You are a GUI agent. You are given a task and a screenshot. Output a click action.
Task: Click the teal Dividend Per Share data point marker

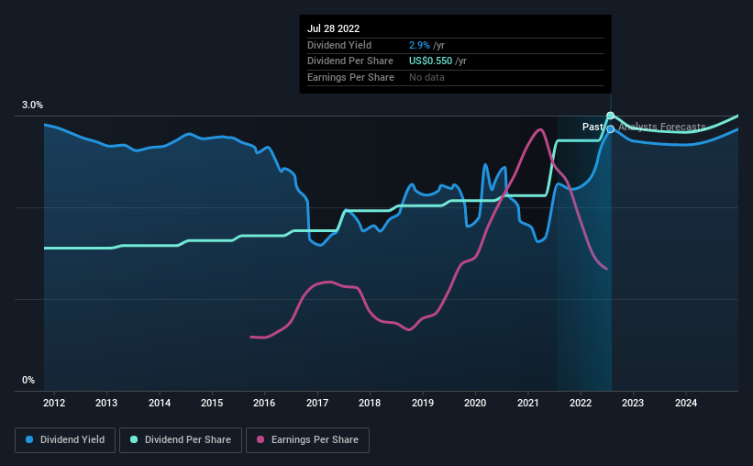click(x=610, y=116)
